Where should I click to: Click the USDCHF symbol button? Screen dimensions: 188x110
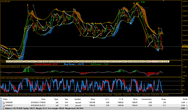click(x=100, y=61)
